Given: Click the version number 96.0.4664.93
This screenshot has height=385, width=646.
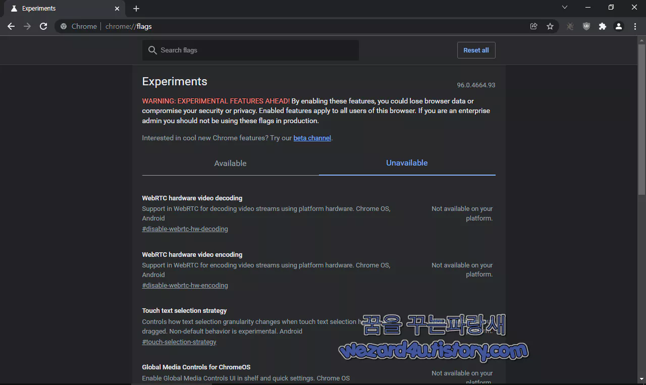Looking at the screenshot, I should [476, 85].
